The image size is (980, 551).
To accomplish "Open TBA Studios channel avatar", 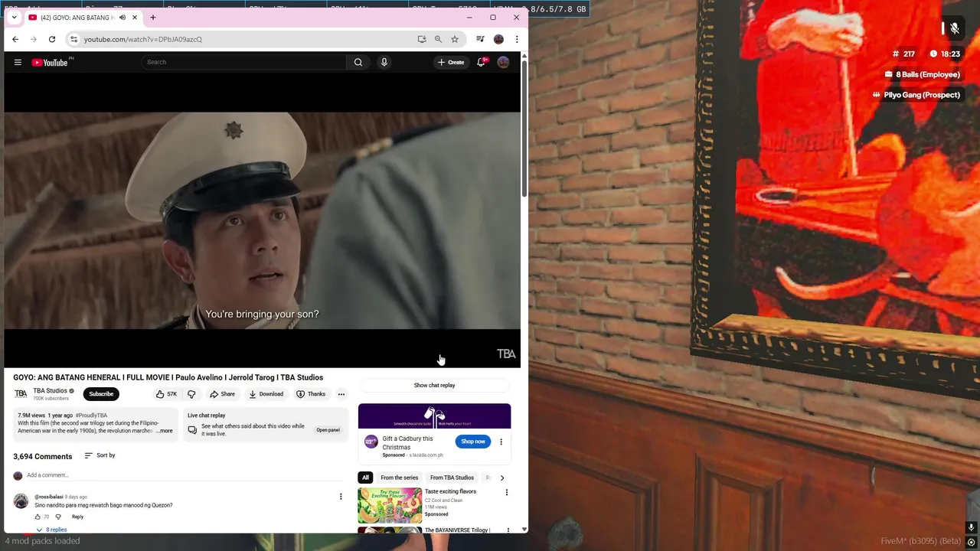I will 21,394.
